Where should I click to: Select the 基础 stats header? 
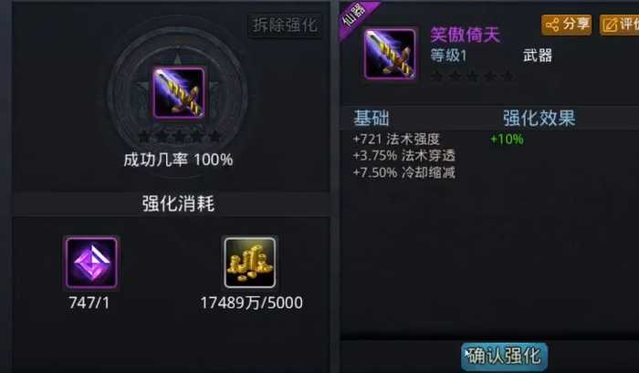point(372,118)
